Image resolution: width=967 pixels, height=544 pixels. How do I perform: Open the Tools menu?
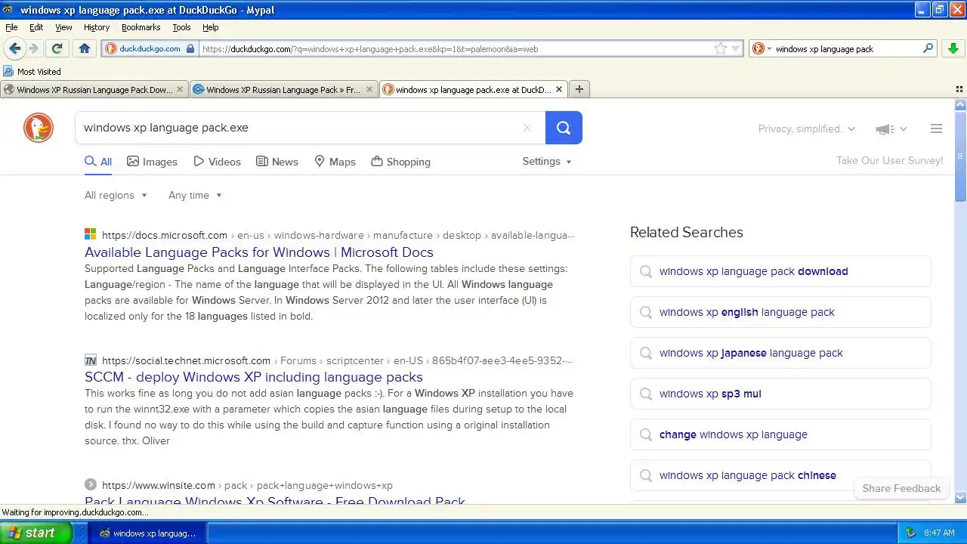[181, 27]
